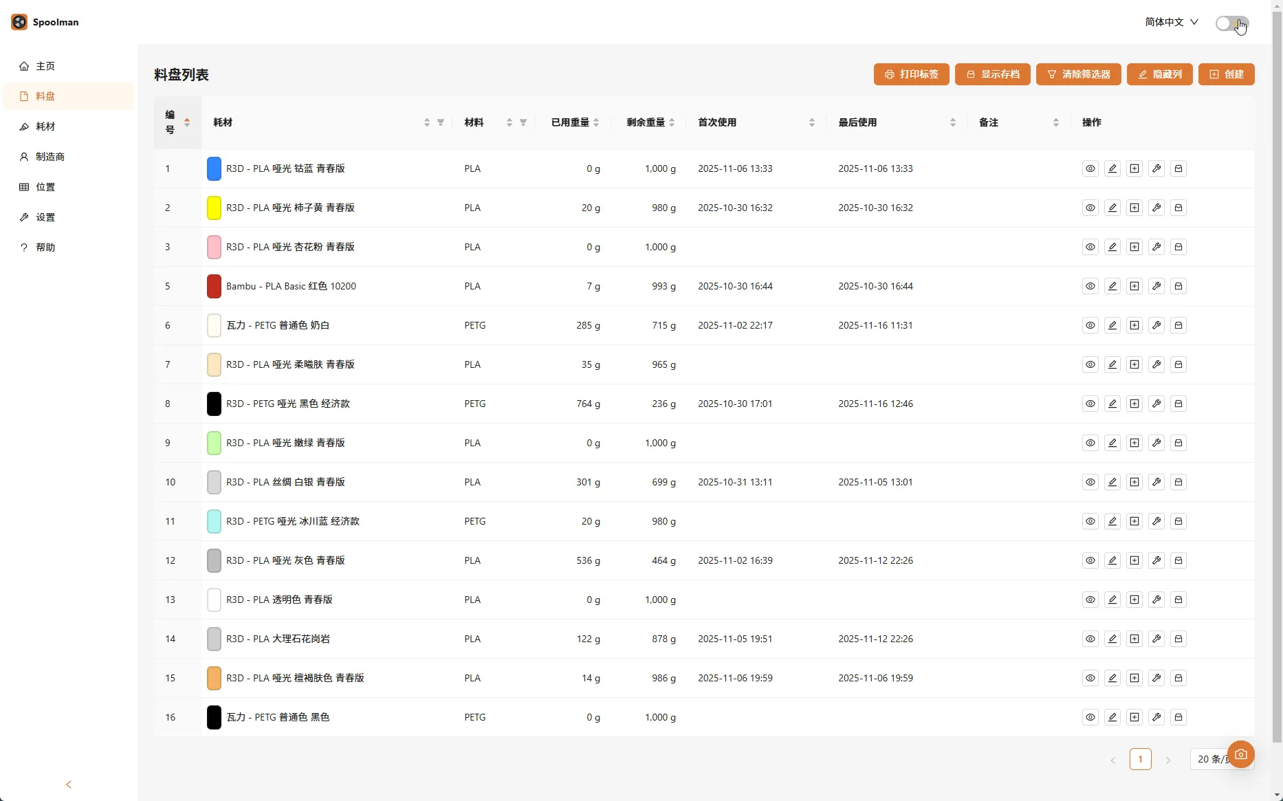1283x801 pixels.
Task: Click the 显示存档 button
Action: [x=992, y=74]
